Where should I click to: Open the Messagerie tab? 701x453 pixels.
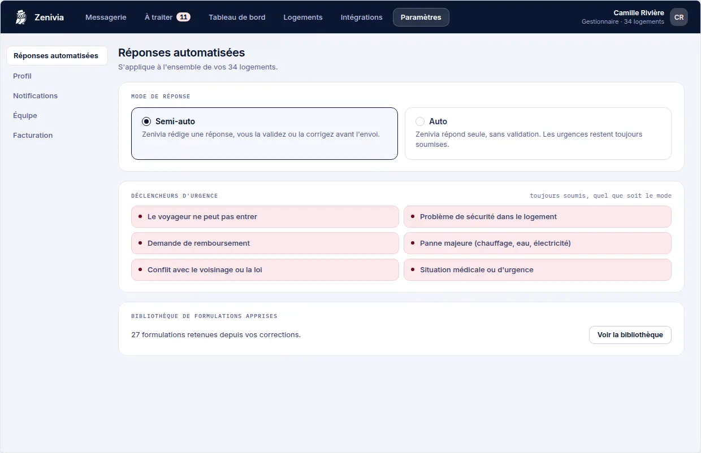click(x=106, y=17)
